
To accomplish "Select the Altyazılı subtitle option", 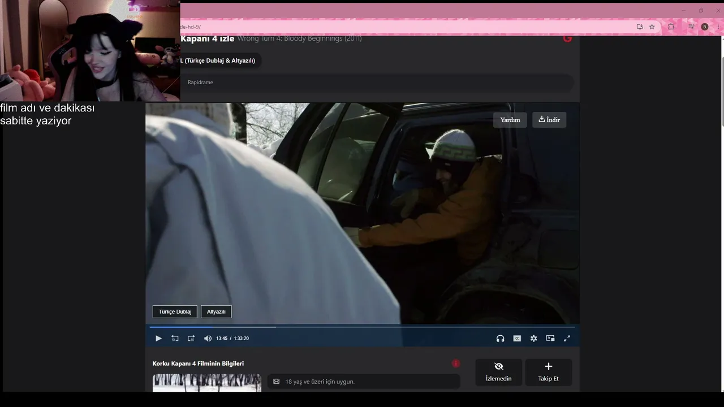I will pyautogui.click(x=216, y=311).
